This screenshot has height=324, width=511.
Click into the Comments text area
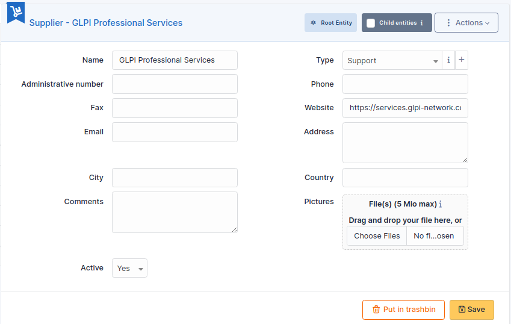pyautogui.click(x=175, y=212)
